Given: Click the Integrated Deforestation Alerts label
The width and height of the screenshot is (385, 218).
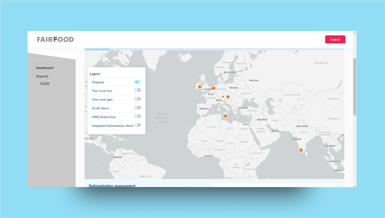Looking at the screenshot, I should pos(113,126).
